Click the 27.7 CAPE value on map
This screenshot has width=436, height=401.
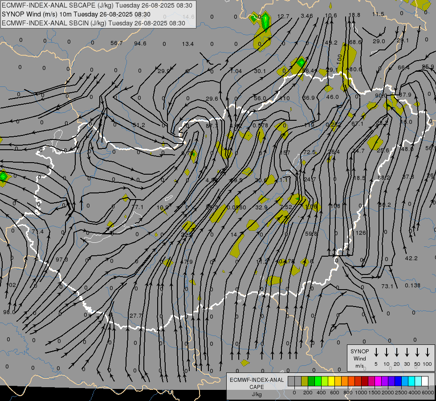coord(136,315)
